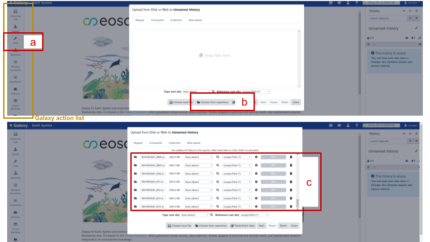
Task: Switch to Composite tab above Drop files area
Action: (157, 20)
